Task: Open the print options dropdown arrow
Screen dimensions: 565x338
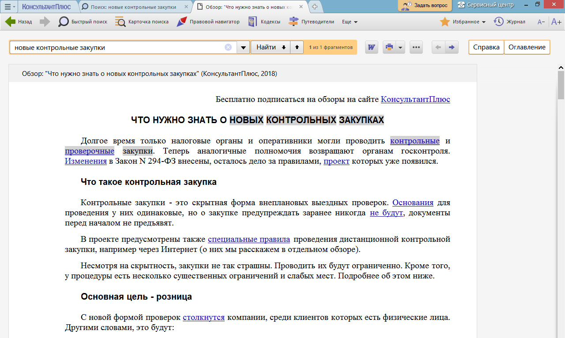Action: (x=400, y=47)
